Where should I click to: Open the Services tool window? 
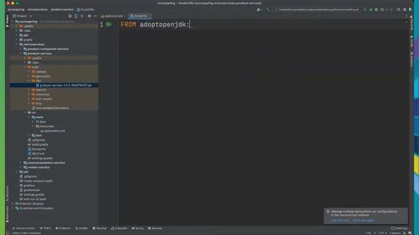pyautogui.click(x=155, y=228)
